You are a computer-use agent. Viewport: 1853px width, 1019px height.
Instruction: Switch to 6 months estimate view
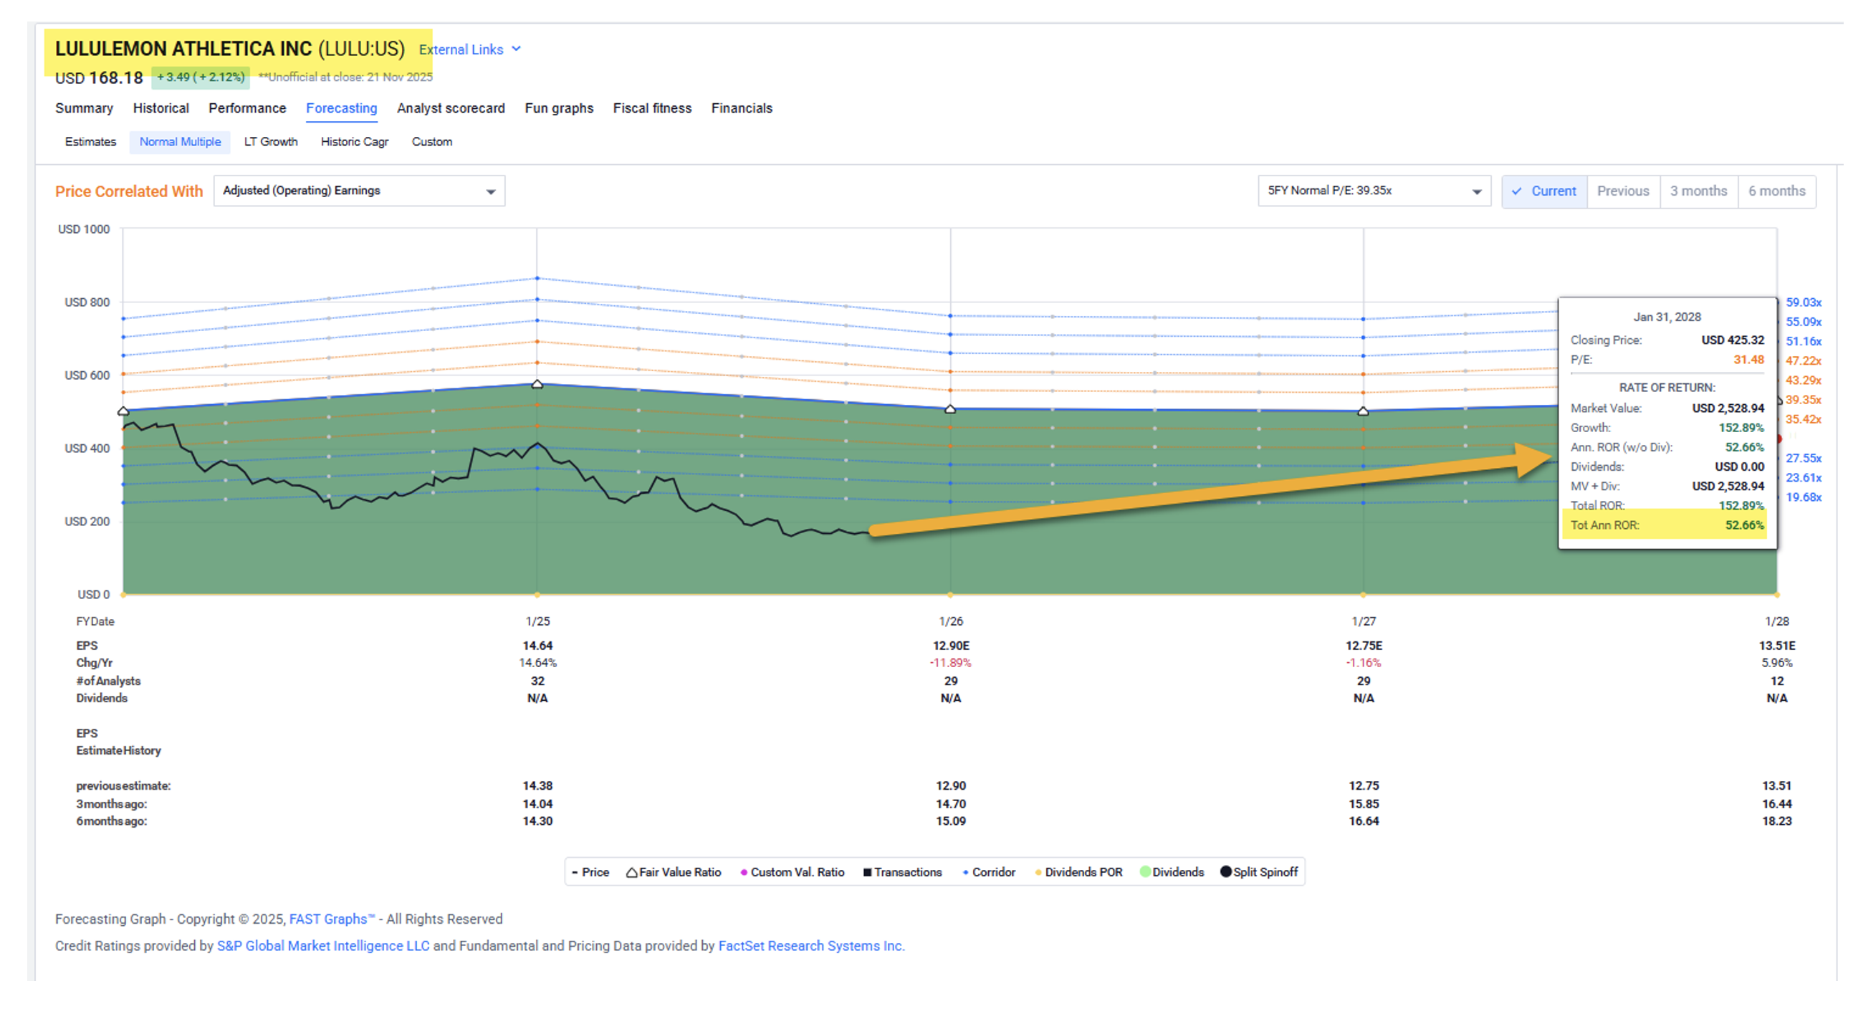pyautogui.click(x=1776, y=191)
